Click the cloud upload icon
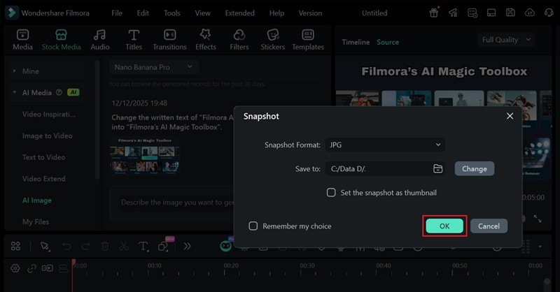560x292 pixels. click(x=530, y=13)
